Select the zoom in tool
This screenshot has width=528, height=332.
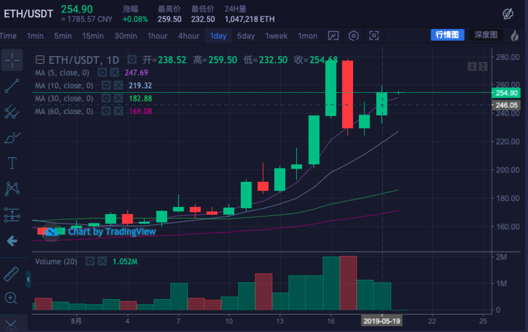tap(11, 298)
